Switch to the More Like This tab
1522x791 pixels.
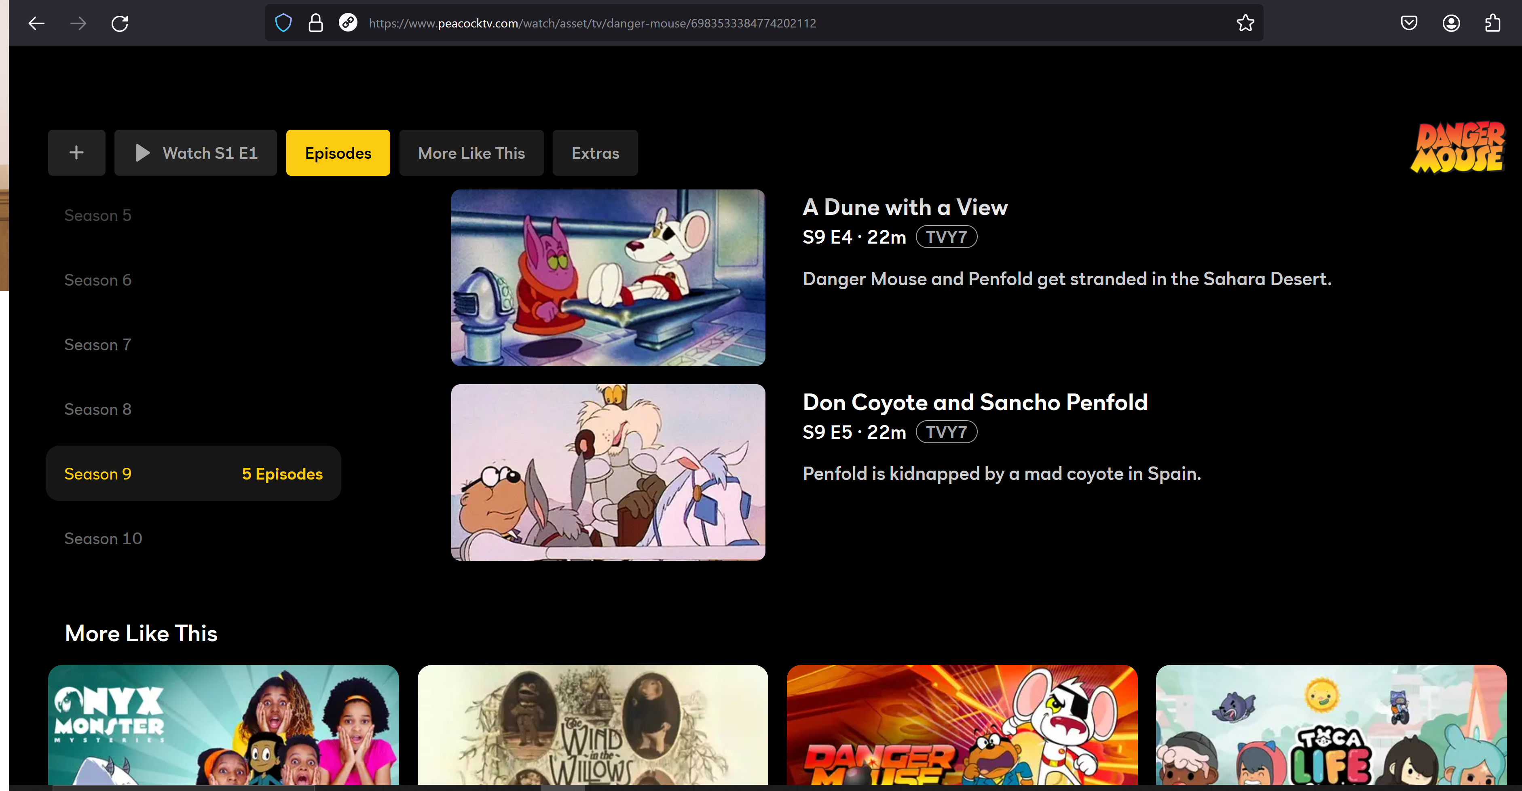(471, 152)
